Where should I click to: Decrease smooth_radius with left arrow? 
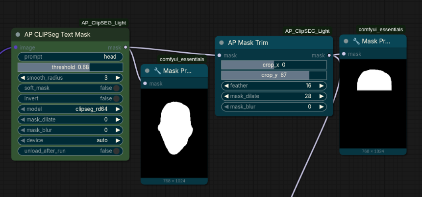[x=23, y=78]
